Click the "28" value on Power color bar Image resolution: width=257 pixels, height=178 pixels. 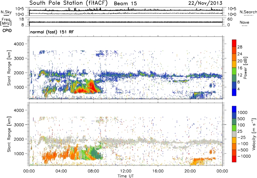pos(240,47)
